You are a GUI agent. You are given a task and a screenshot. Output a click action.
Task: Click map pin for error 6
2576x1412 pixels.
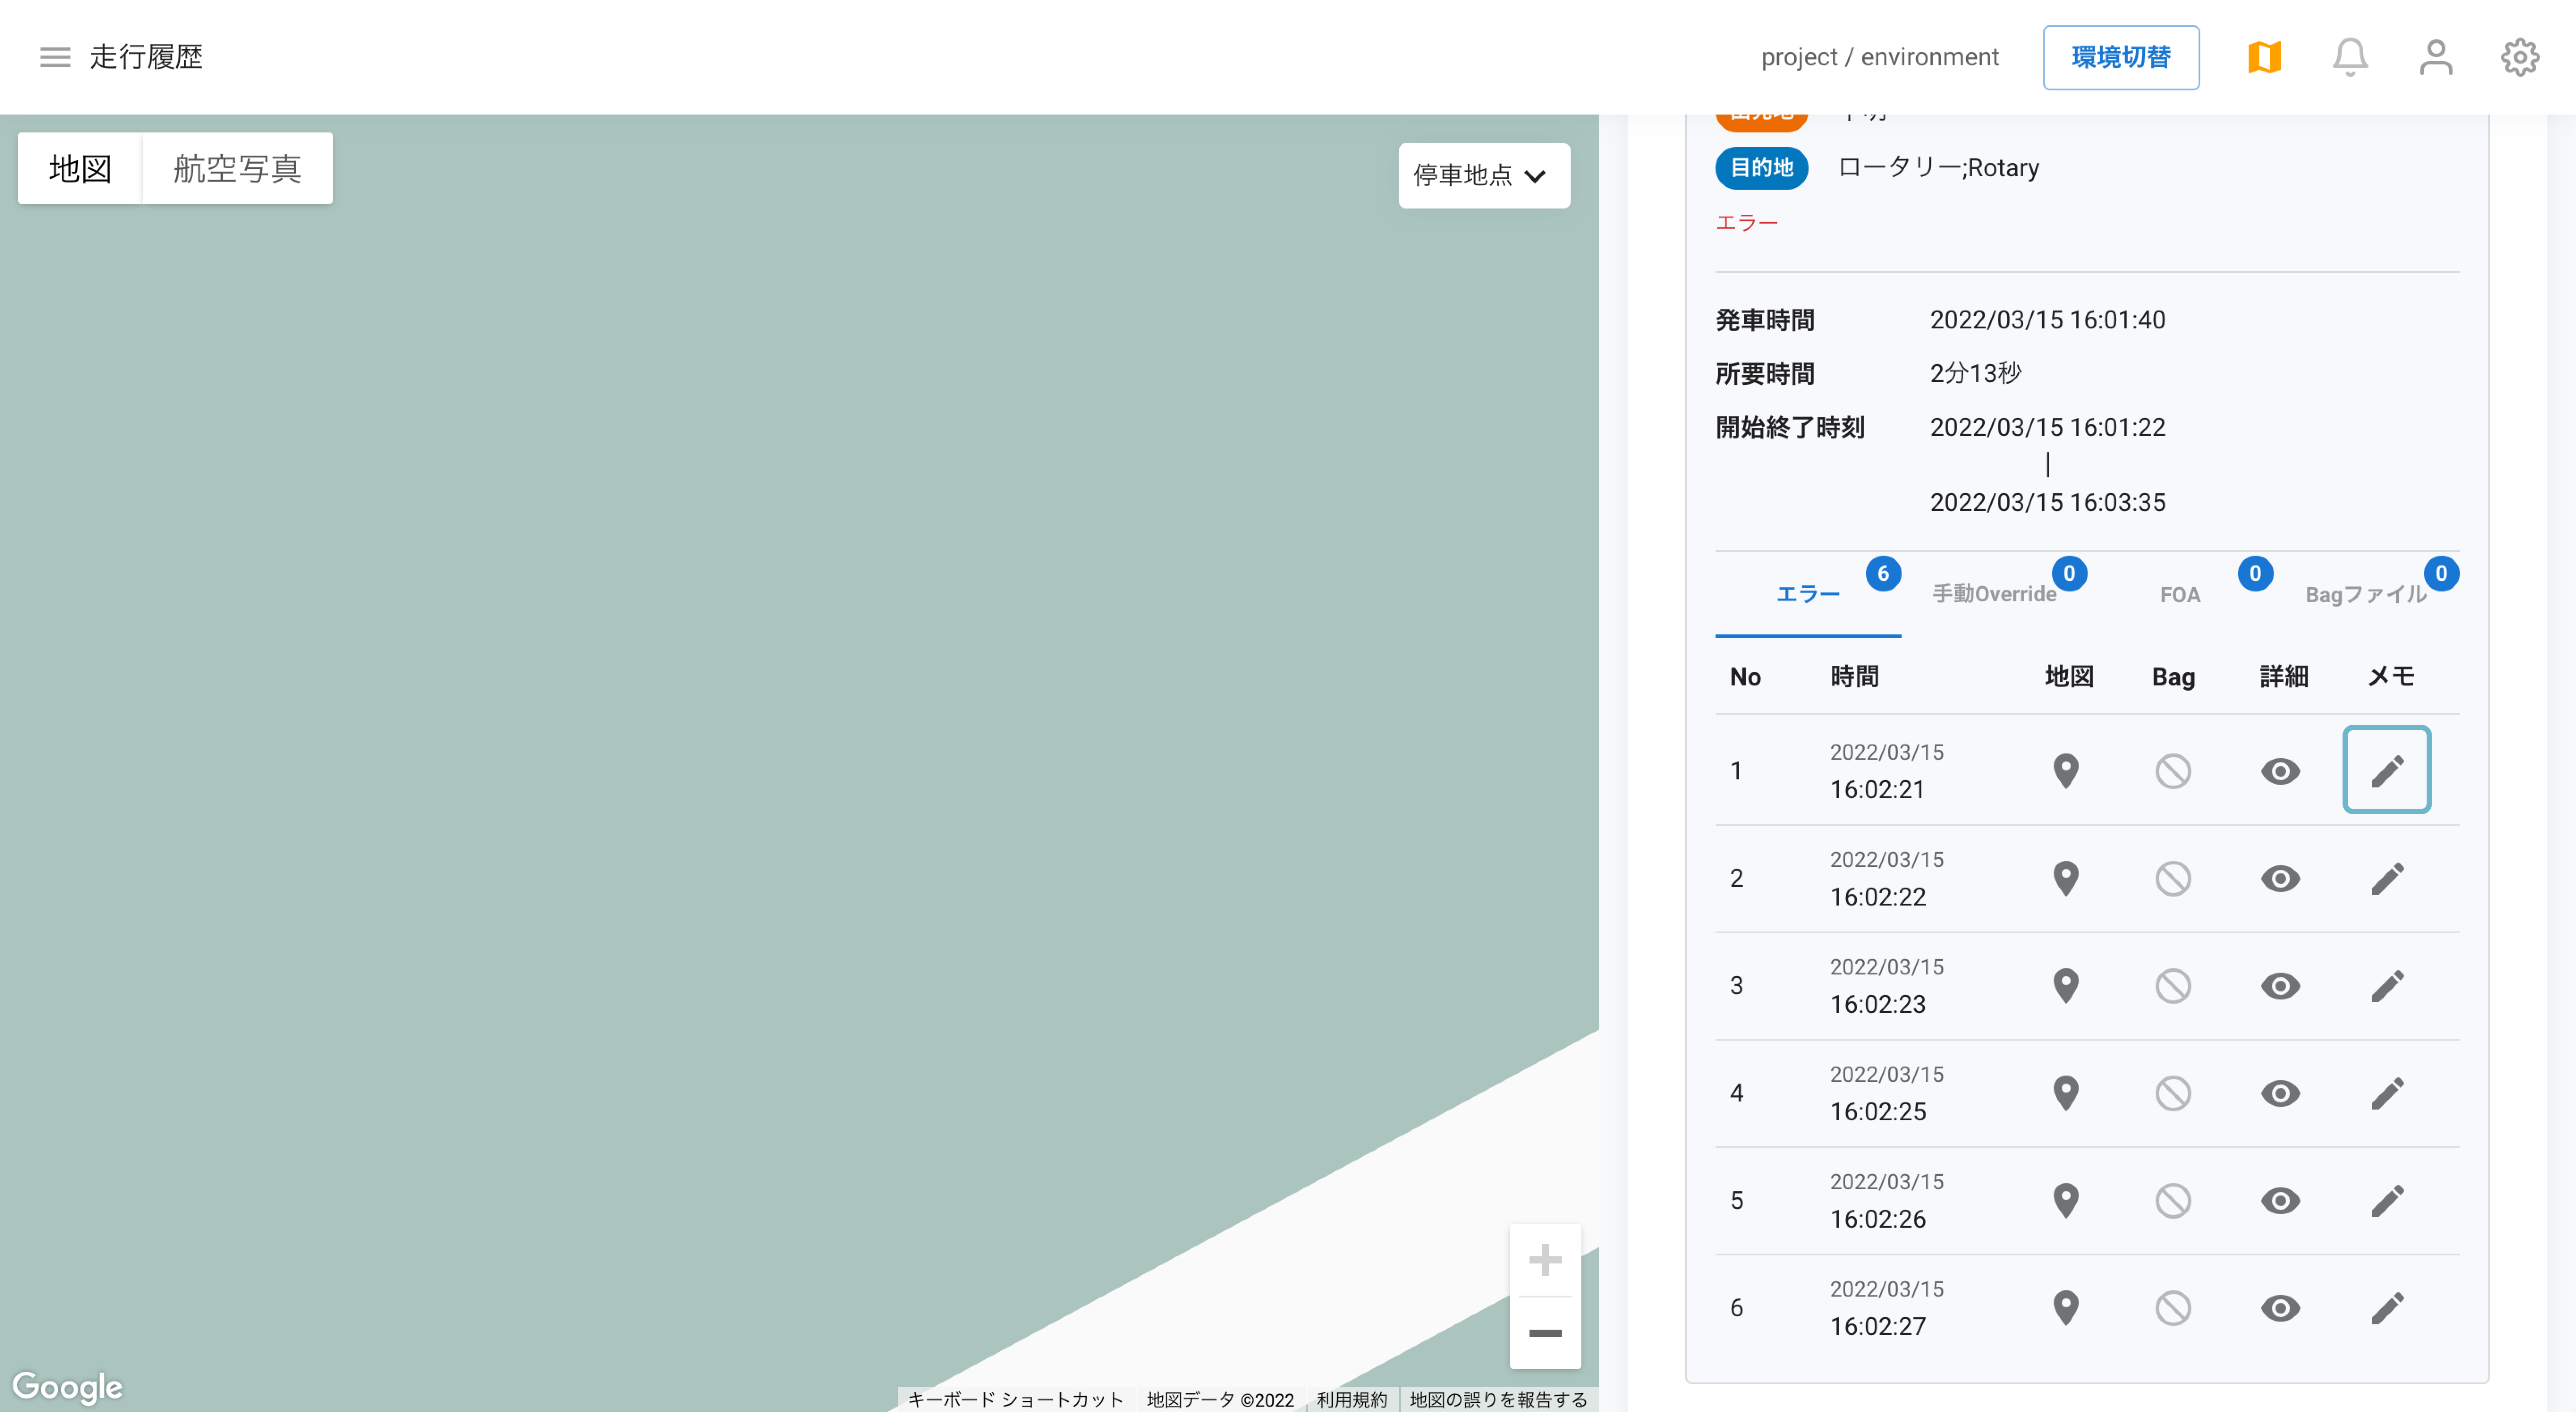(2066, 1308)
